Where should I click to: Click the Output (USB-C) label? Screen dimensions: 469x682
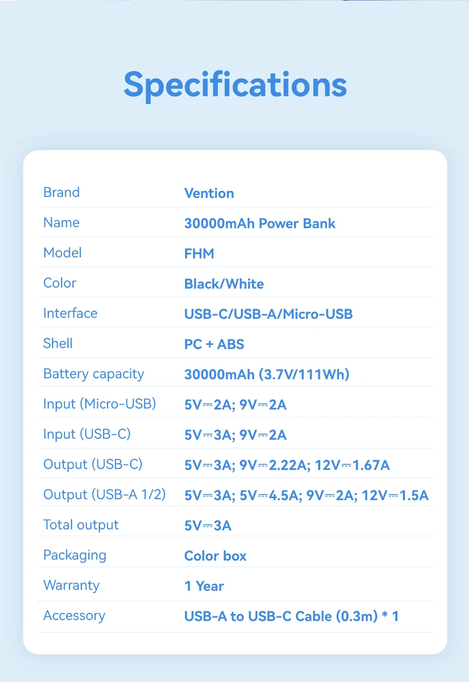pyautogui.click(x=93, y=464)
